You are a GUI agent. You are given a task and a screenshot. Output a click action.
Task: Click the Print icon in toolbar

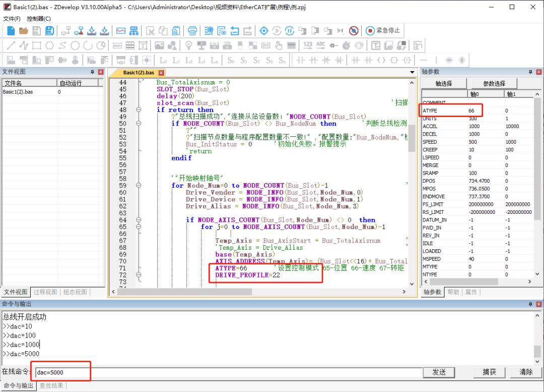coord(192,31)
